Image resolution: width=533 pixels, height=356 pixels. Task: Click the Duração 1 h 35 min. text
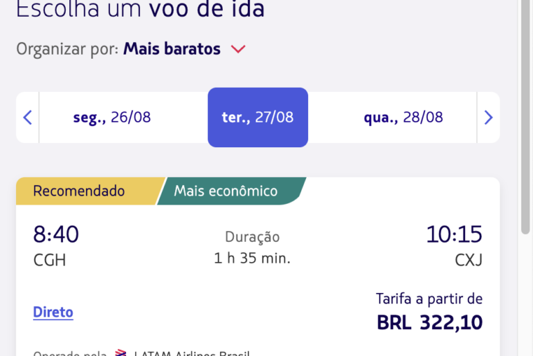[x=252, y=247]
